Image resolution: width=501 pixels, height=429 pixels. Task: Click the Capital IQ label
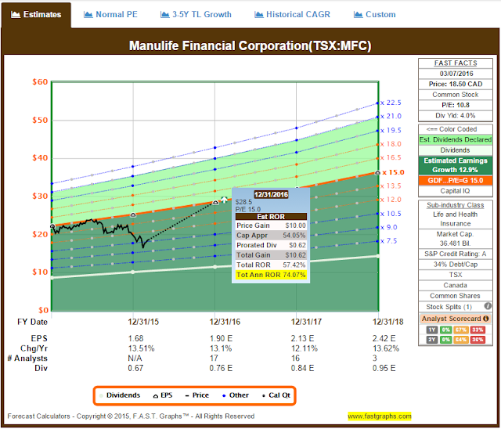tap(456, 191)
